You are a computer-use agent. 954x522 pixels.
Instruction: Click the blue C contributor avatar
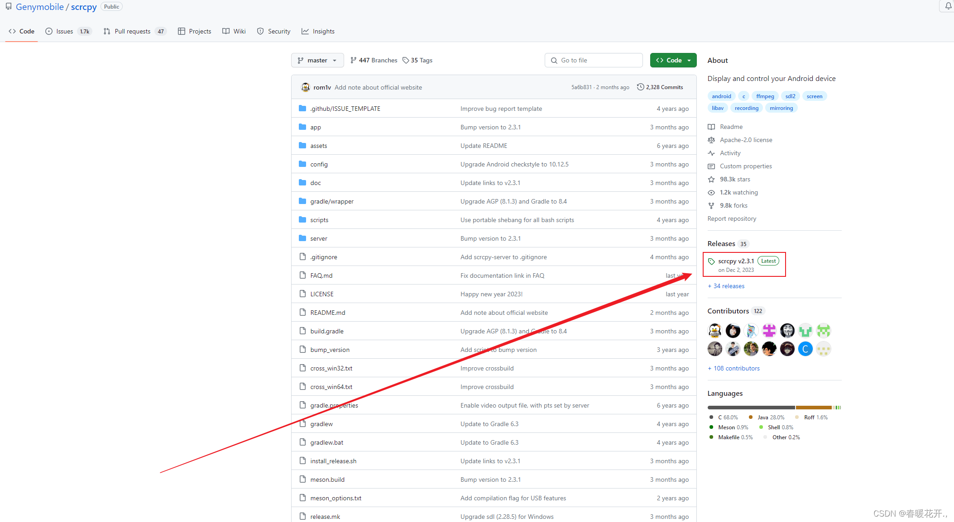coord(805,349)
